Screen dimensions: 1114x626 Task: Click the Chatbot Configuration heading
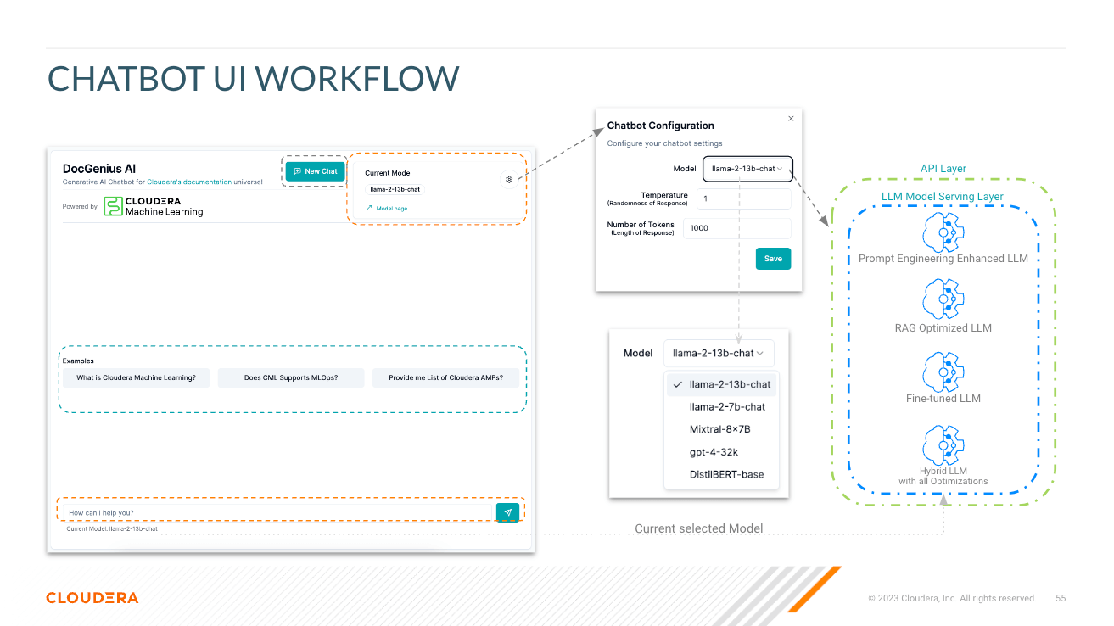(x=661, y=126)
